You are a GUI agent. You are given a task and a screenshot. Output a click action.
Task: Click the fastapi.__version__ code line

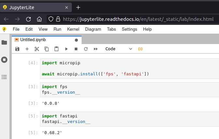click(66, 122)
